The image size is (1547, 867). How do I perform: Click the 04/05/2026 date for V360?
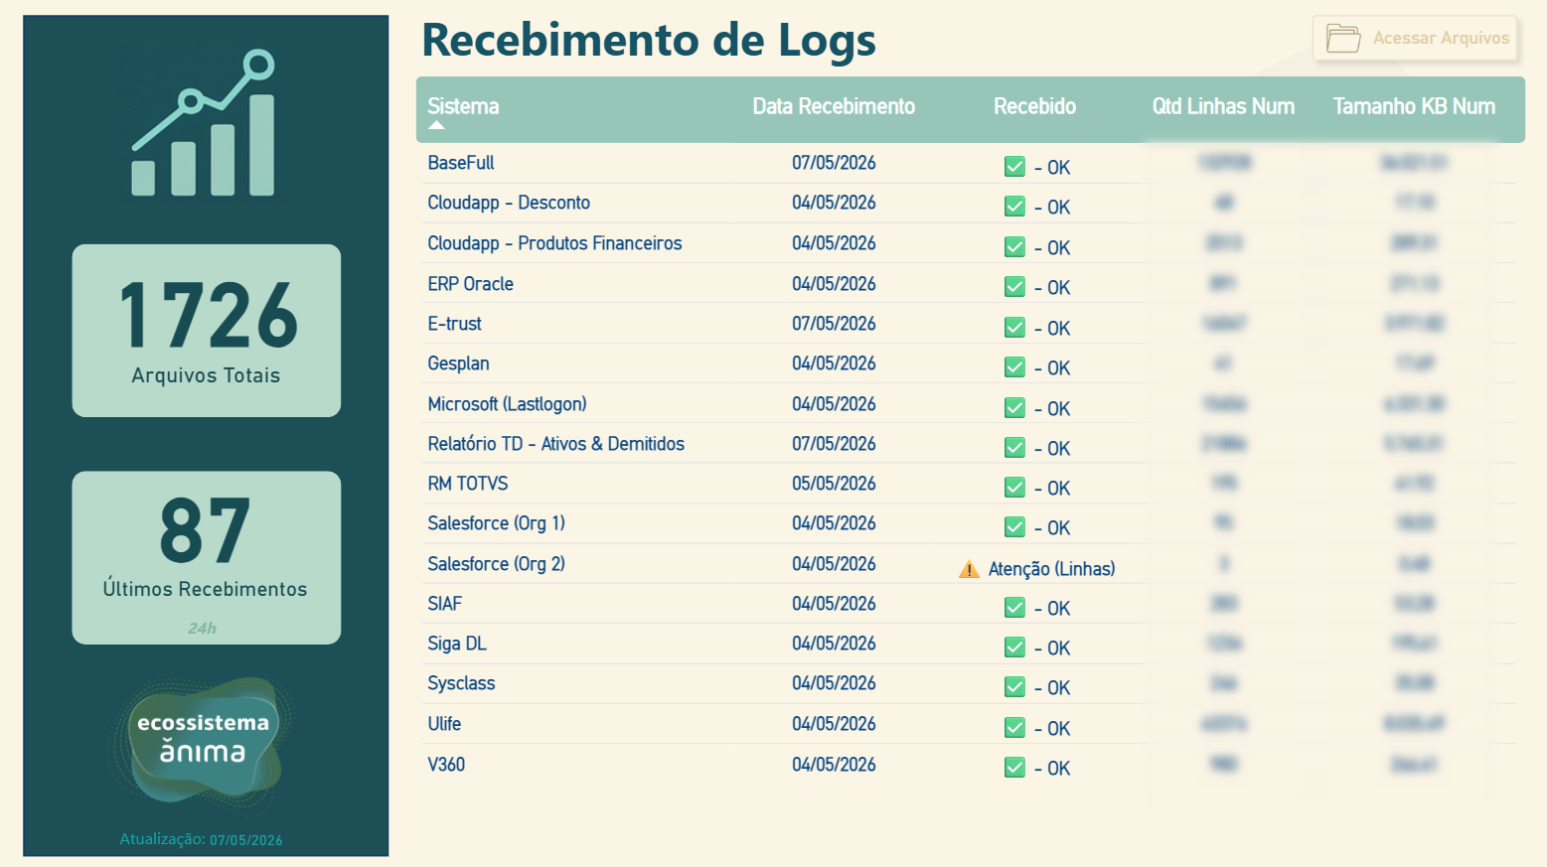[x=834, y=765]
